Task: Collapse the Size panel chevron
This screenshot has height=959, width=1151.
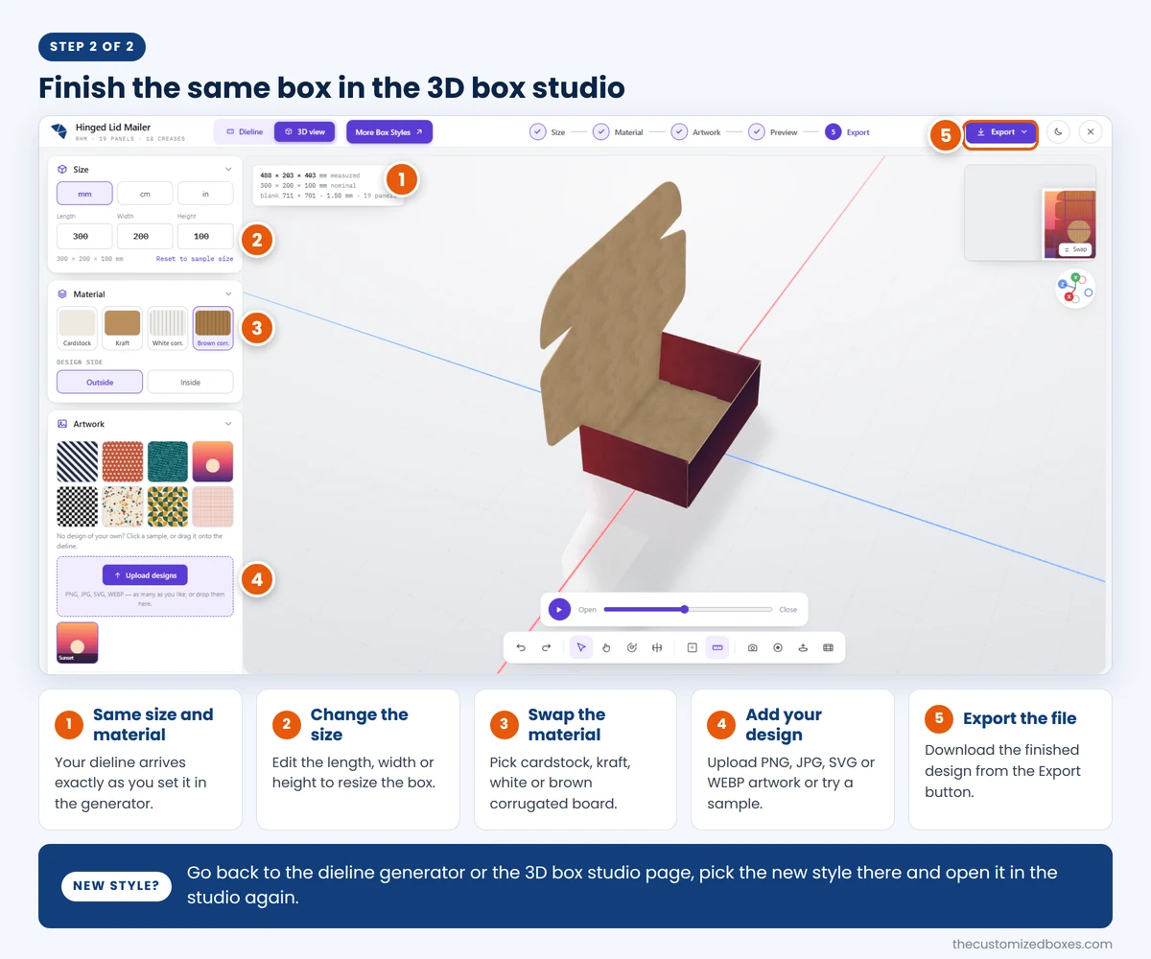Action: click(228, 169)
